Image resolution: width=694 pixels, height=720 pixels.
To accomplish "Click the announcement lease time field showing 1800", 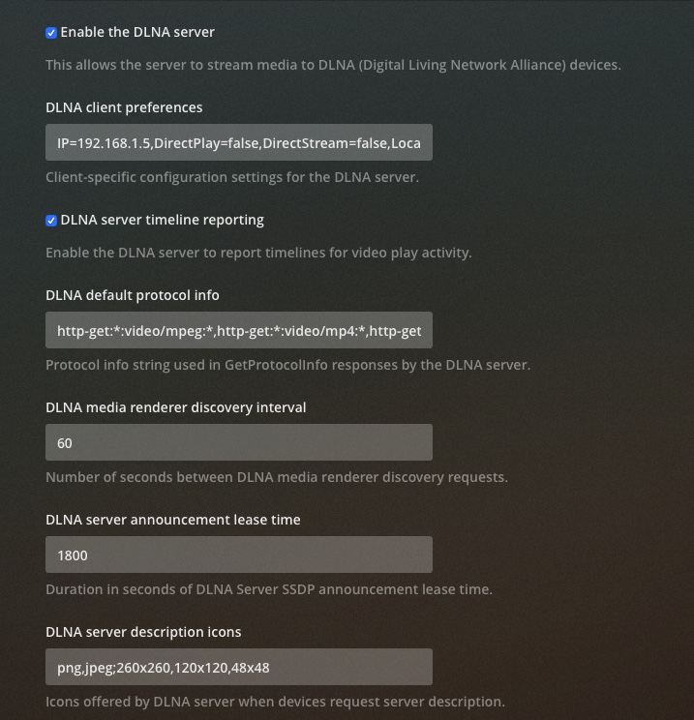I will [x=238, y=555].
